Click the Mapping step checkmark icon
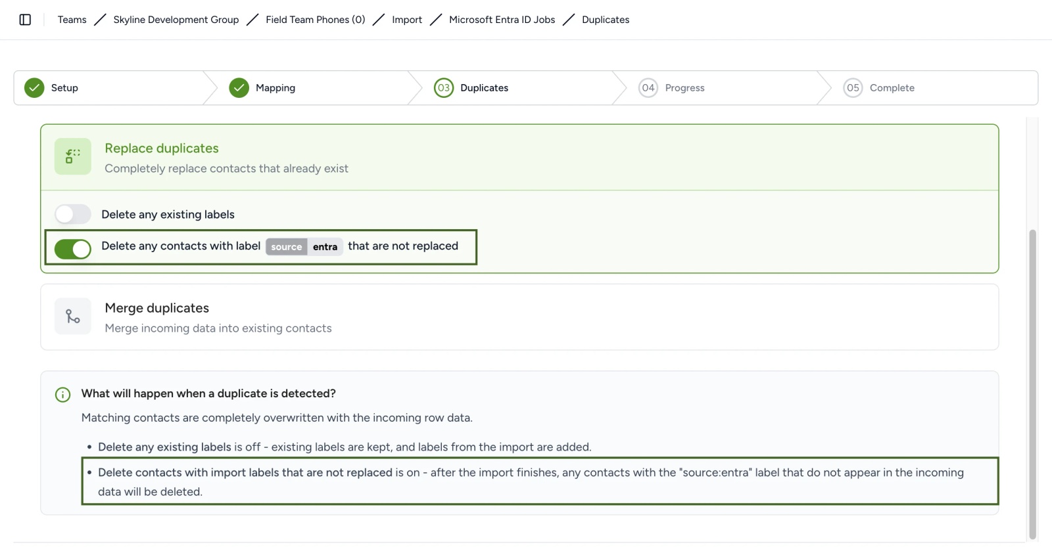Viewport: 1052px width, 547px height. click(239, 87)
